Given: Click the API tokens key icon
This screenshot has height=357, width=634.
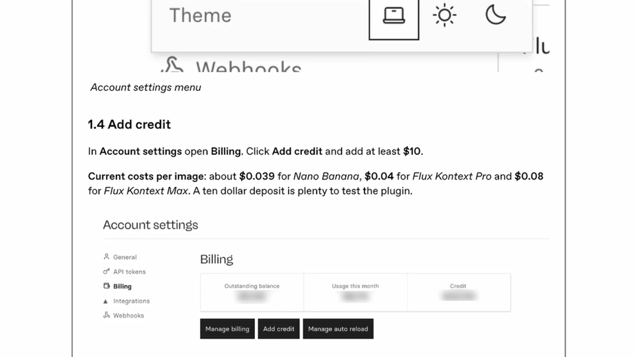Looking at the screenshot, I should click(x=106, y=271).
